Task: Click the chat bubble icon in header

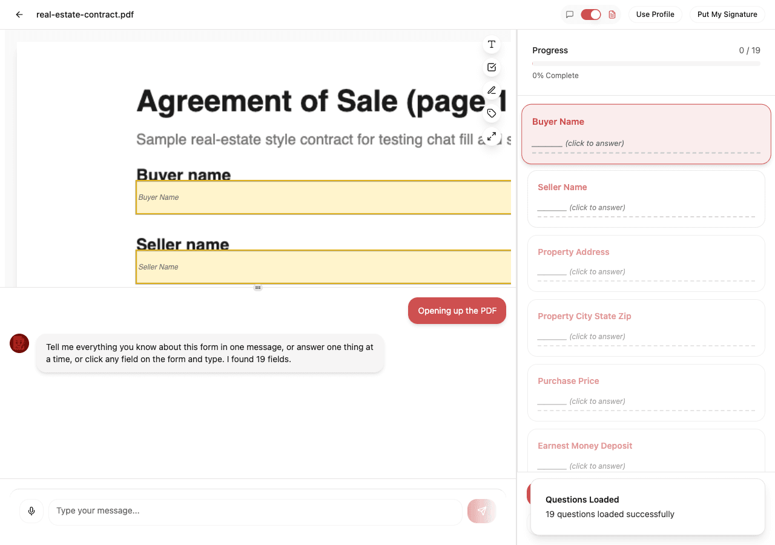Action: tap(570, 15)
